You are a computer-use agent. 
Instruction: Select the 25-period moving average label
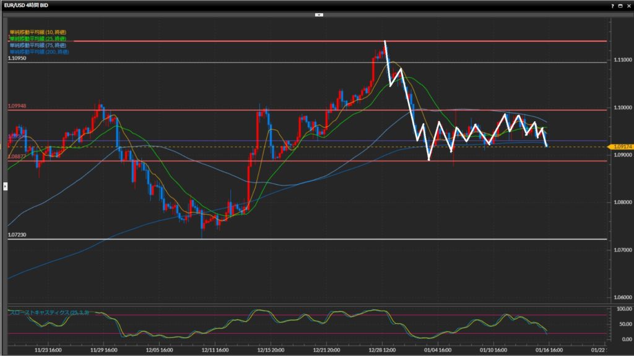coord(38,38)
